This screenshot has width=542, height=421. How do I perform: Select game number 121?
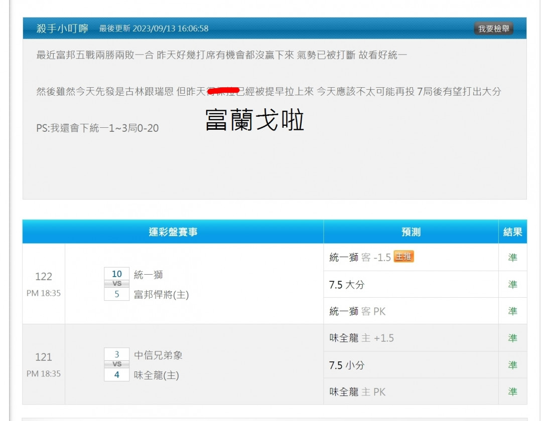click(x=44, y=357)
